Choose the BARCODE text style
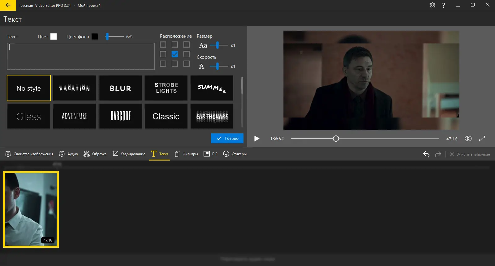The height and width of the screenshot is (266, 495). coord(120,116)
